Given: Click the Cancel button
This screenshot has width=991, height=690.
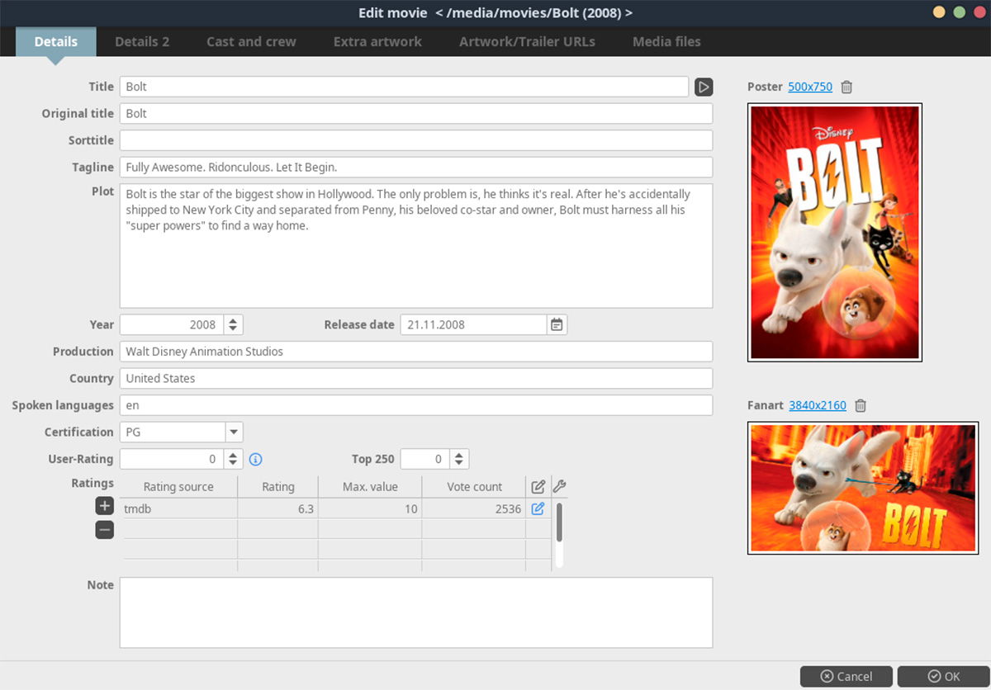Looking at the screenshot, I should (846, 676).
